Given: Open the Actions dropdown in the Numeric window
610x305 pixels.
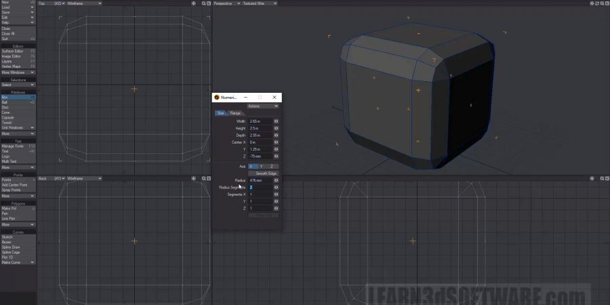Looking at the screenshot, I should (262, 106).
